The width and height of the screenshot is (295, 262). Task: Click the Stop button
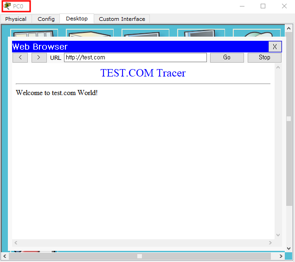(264, 58)
